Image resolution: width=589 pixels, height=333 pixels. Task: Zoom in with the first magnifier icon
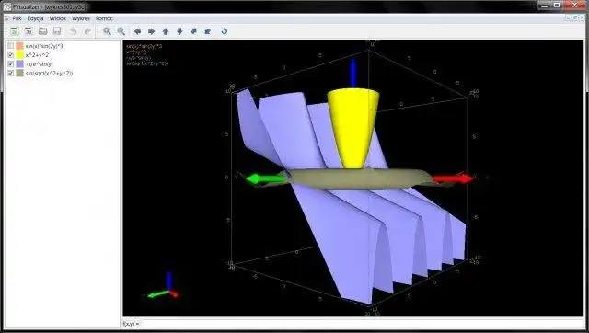click(107, 31)
